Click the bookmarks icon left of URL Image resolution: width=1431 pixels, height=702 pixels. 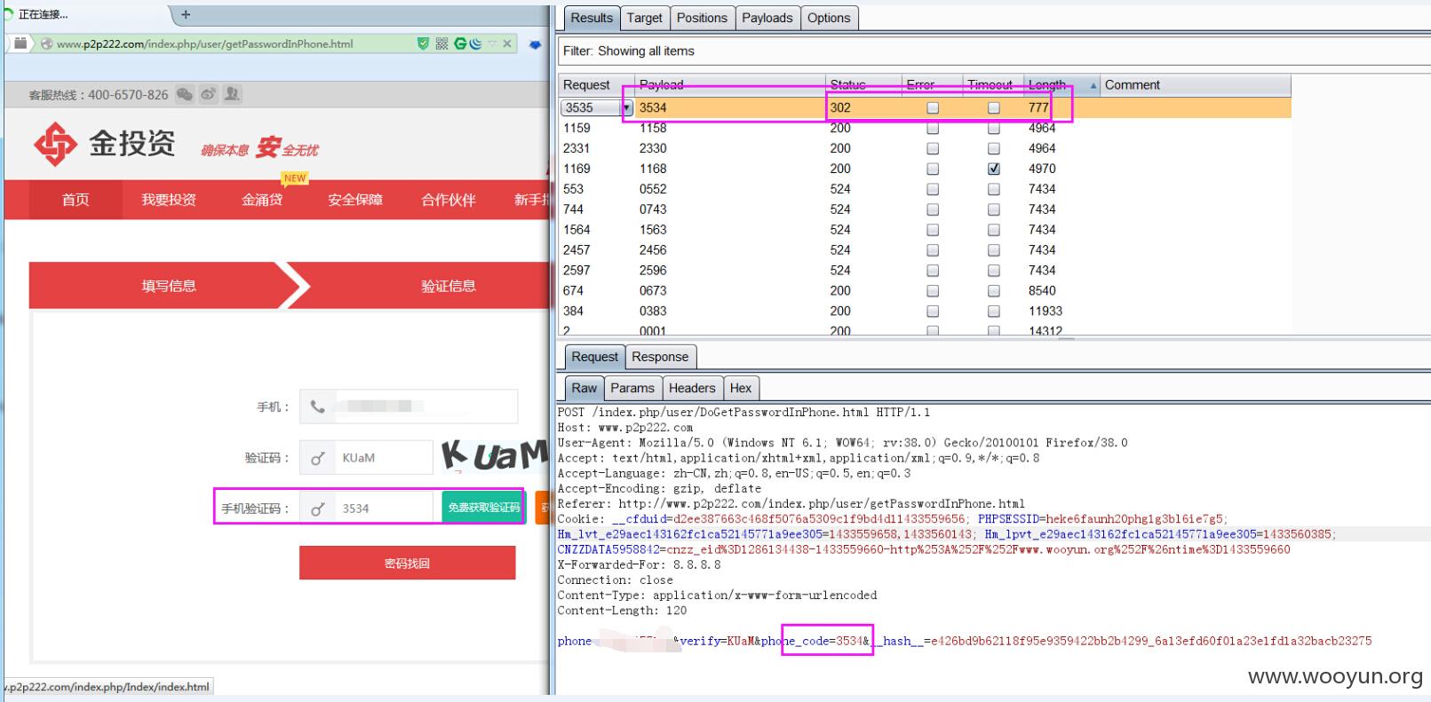point(20,43)
